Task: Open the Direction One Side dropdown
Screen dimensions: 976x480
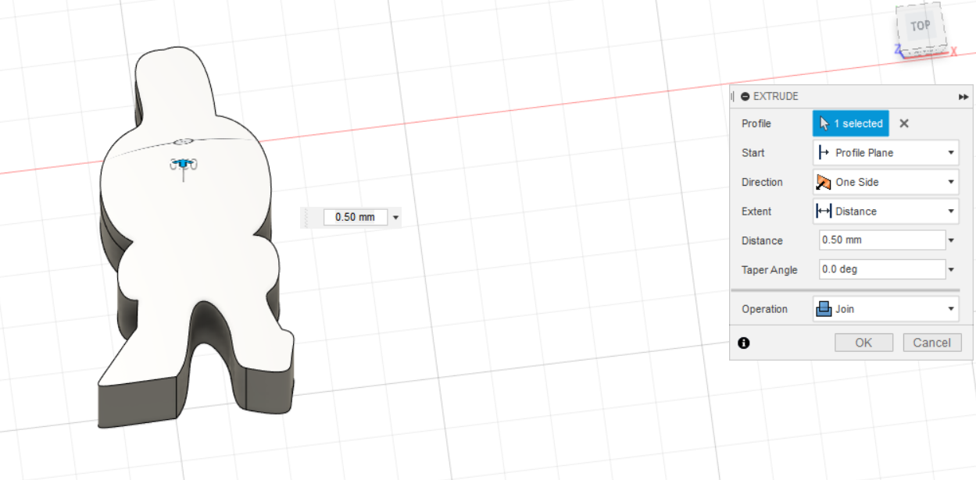Action: pos(886,182)
